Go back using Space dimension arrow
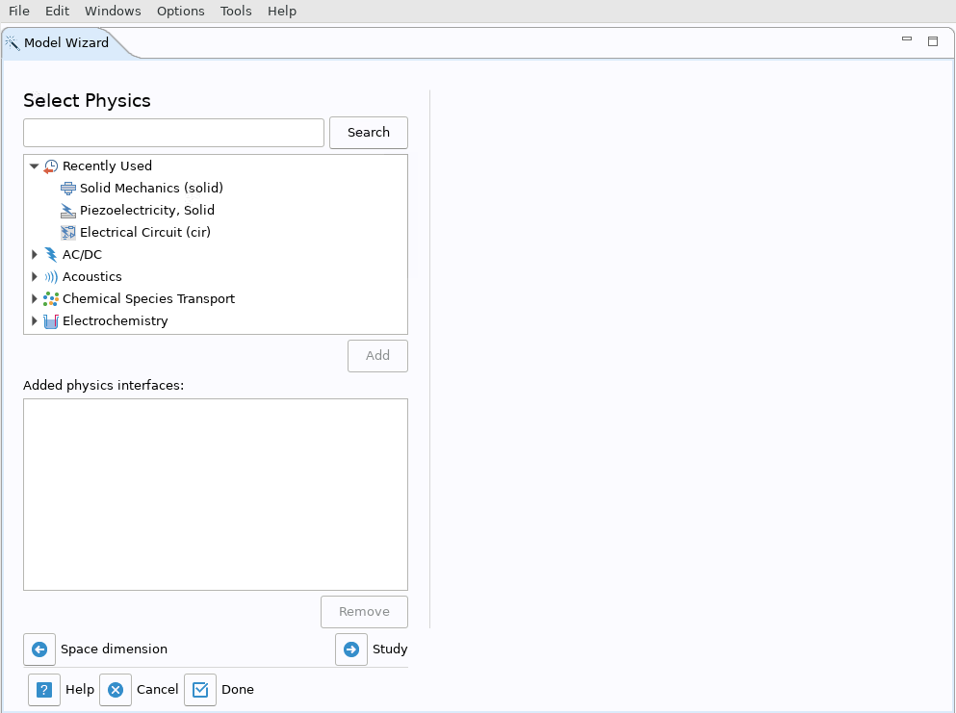 pos(39,649)
